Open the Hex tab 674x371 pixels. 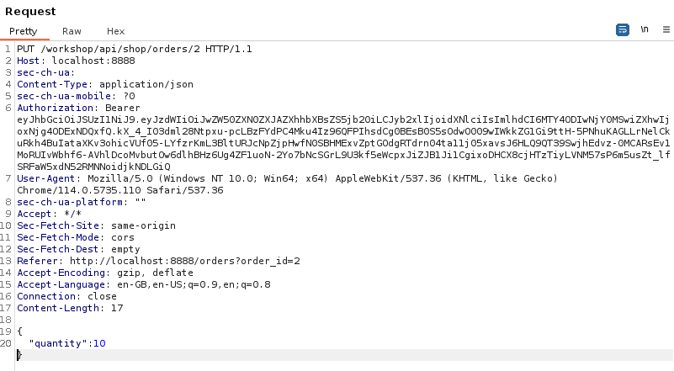(115, 31)
